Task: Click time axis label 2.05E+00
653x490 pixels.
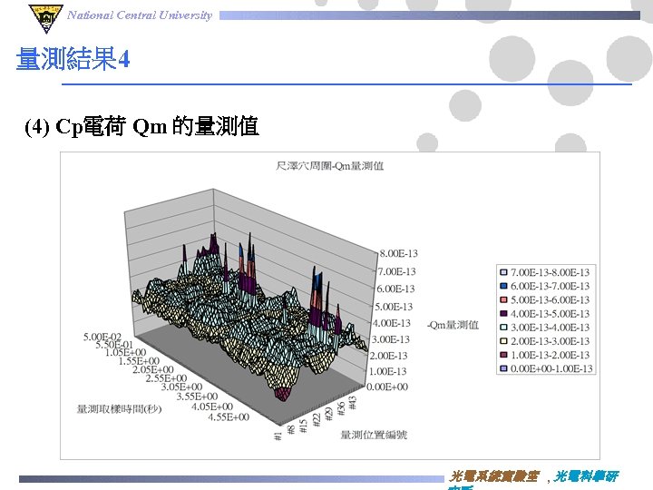Action: click(153, 370)
